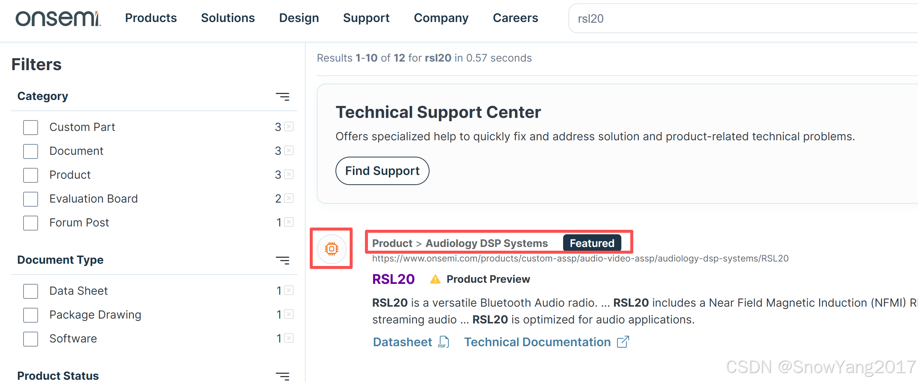Click the Product Preview status text

point(488,279)
